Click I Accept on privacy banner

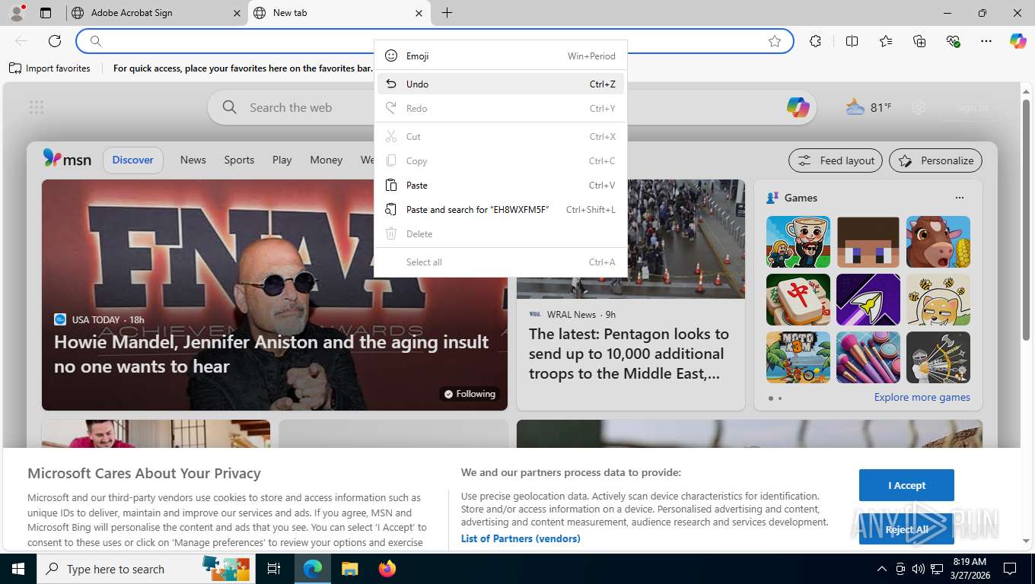pyautogui.click(x=906, y=485)
